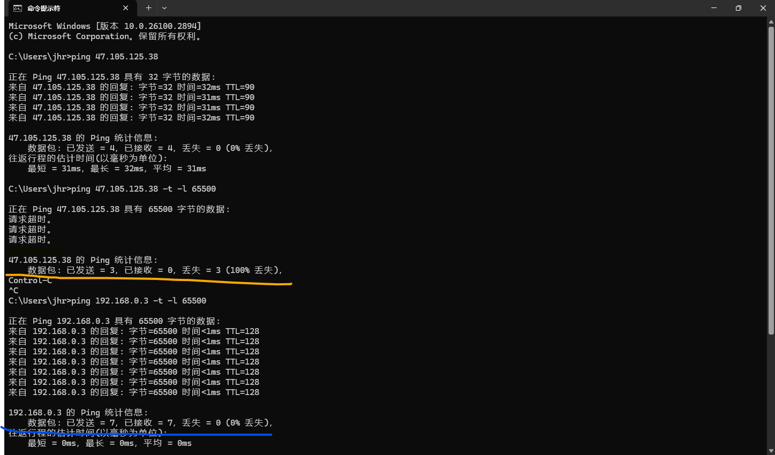
Task: Restore down the terminal window
Action: (738, 8)
